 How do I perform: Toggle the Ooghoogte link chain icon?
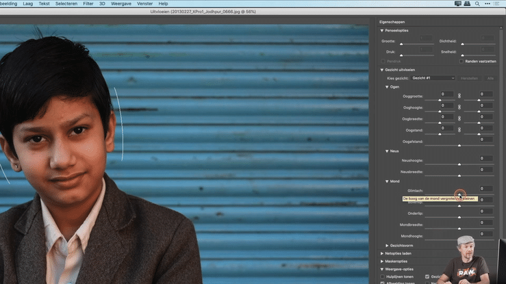click(459, 107)
